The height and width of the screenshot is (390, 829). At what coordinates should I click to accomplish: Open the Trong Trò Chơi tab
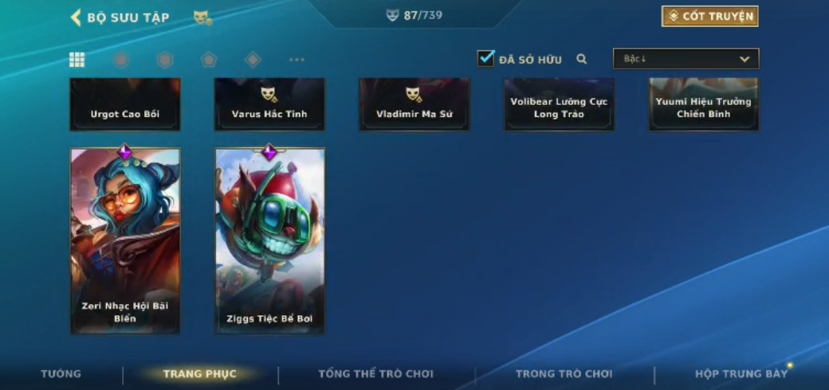(564, 373)
